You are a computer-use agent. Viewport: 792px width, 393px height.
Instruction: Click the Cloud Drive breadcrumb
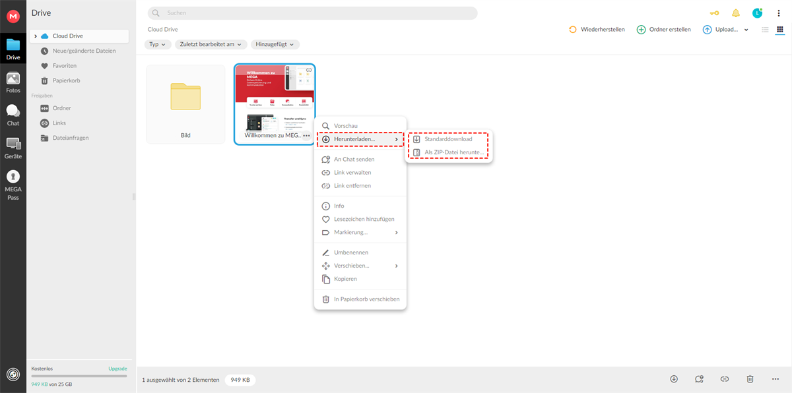[x=162, y=30]
